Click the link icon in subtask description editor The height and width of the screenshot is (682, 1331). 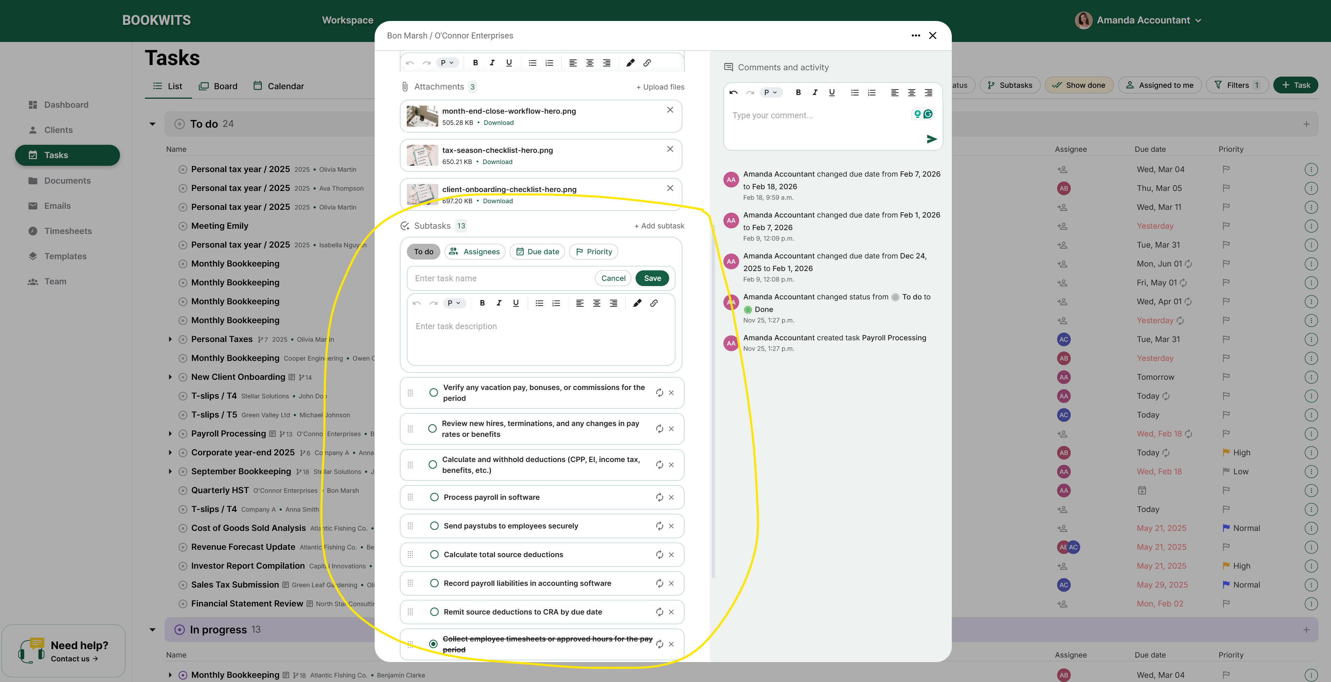click(x=654, y=303)
